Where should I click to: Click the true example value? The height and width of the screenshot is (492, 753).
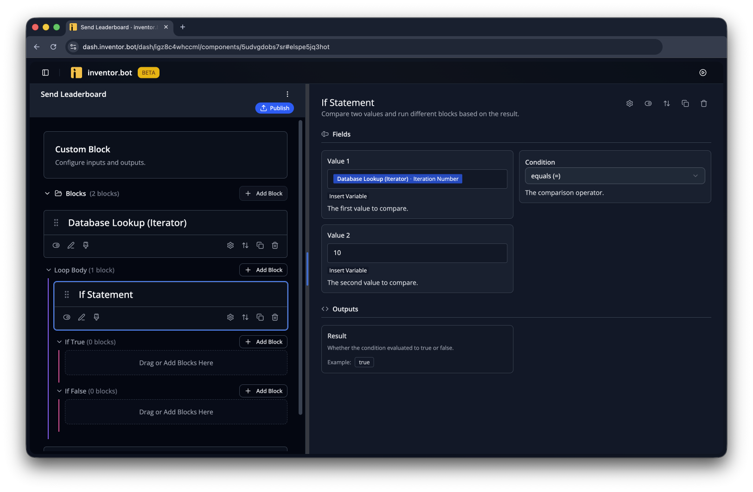(x=364, y=362)
